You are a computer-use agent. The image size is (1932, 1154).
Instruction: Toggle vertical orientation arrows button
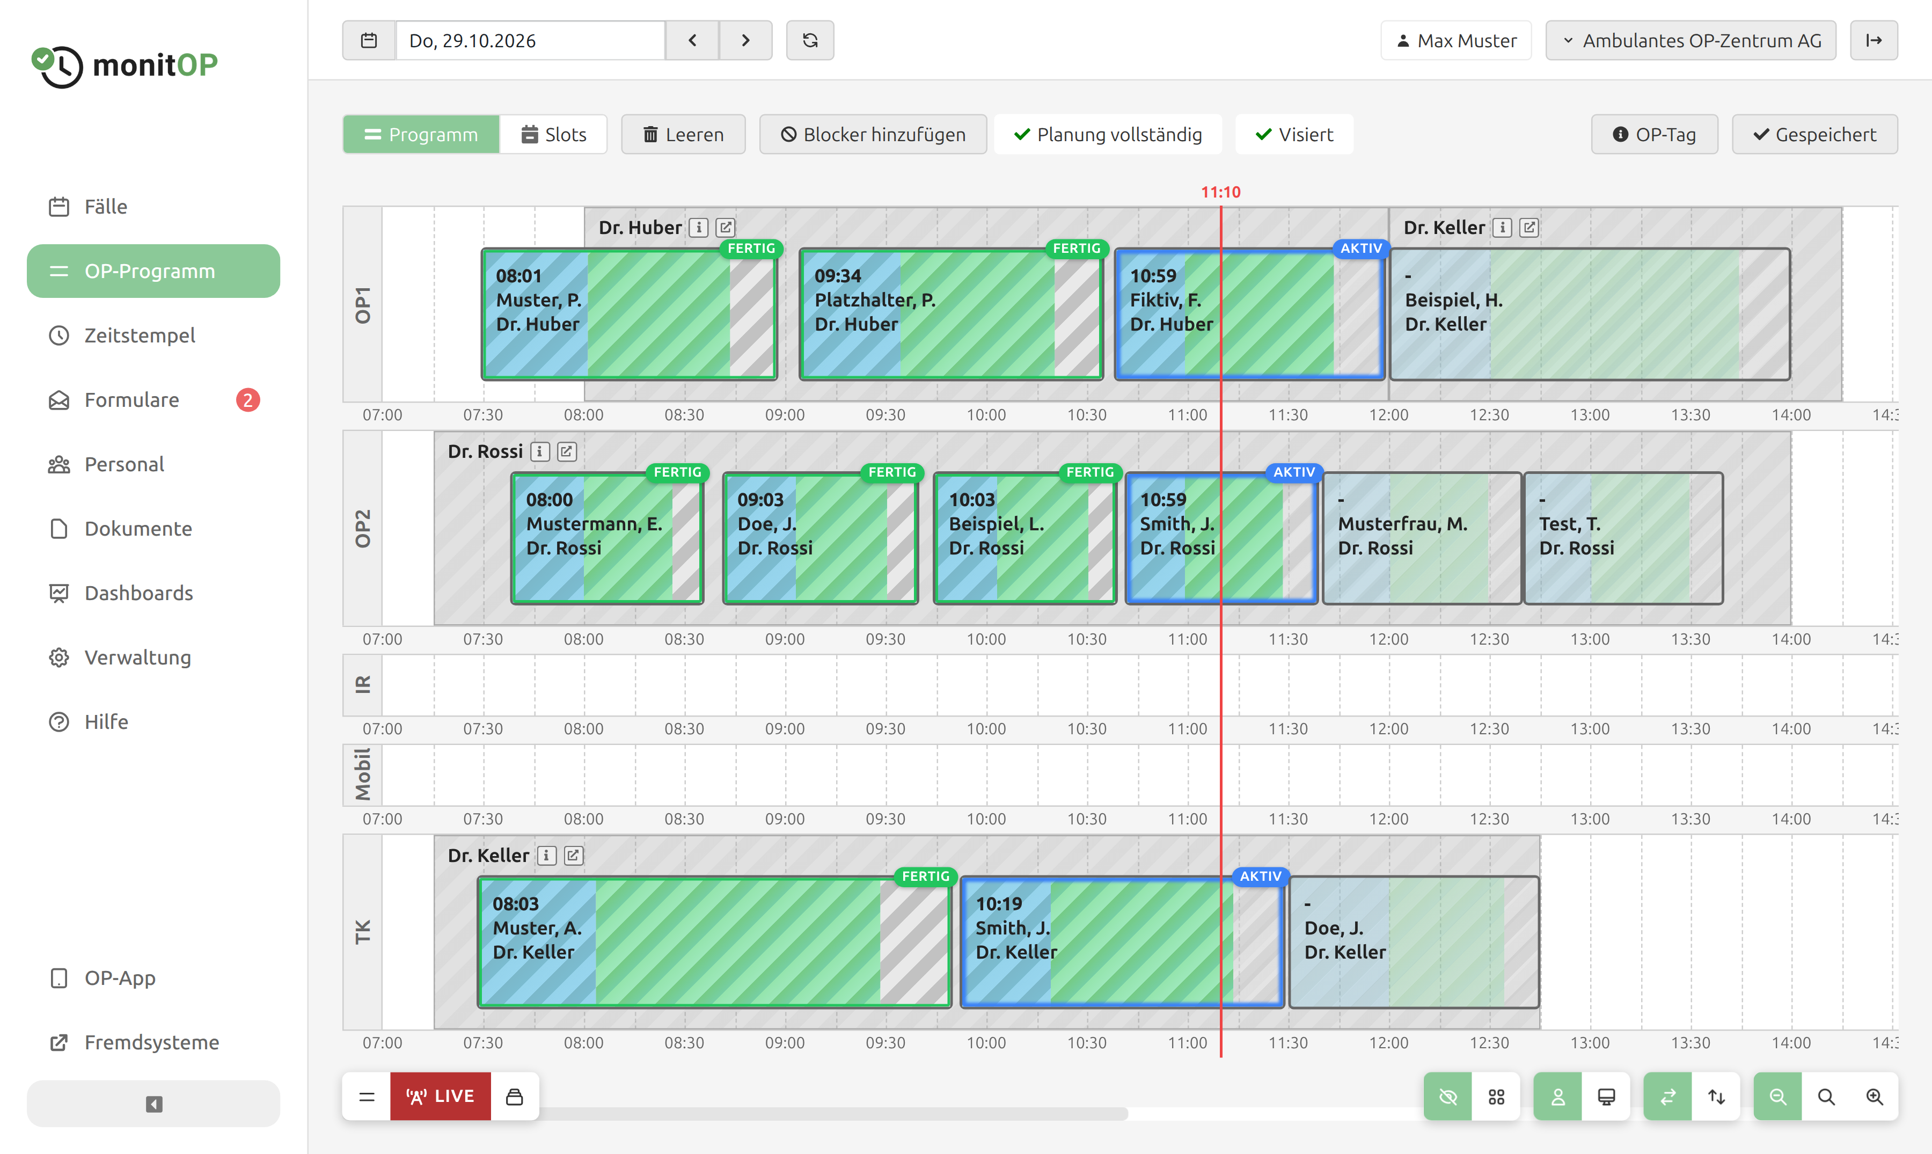tap(1717, 1097)
